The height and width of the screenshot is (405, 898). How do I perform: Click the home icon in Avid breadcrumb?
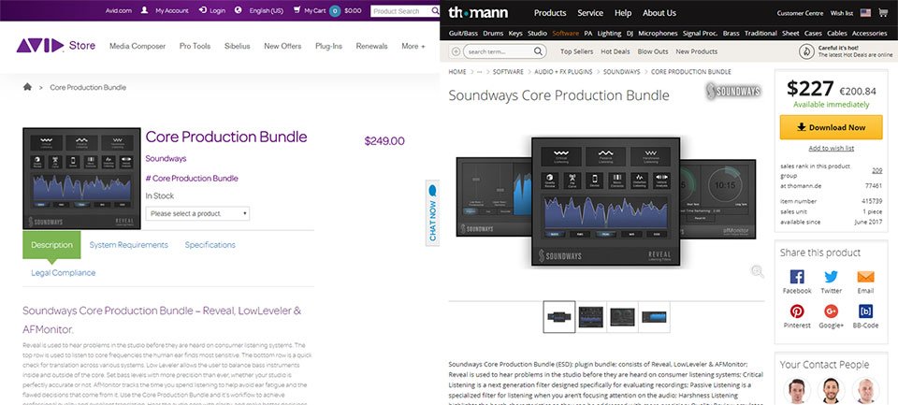[x=27, y=87]
